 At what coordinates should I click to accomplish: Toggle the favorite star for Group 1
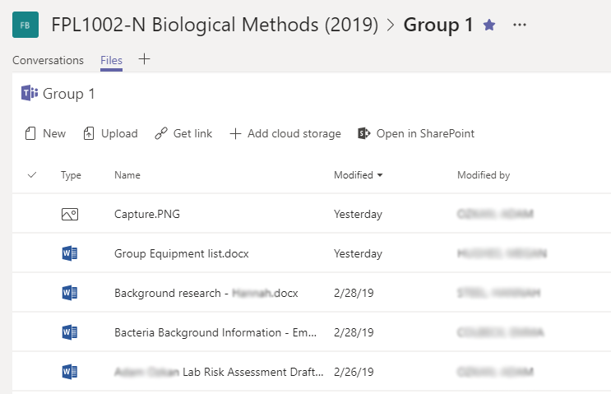click(489, 25)
